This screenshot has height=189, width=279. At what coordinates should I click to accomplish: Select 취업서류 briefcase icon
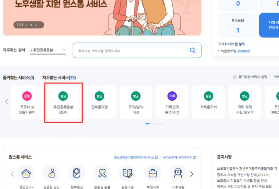(x=153, y=173)
